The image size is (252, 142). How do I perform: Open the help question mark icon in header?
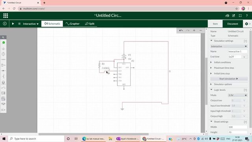click(x=247, y=16)
